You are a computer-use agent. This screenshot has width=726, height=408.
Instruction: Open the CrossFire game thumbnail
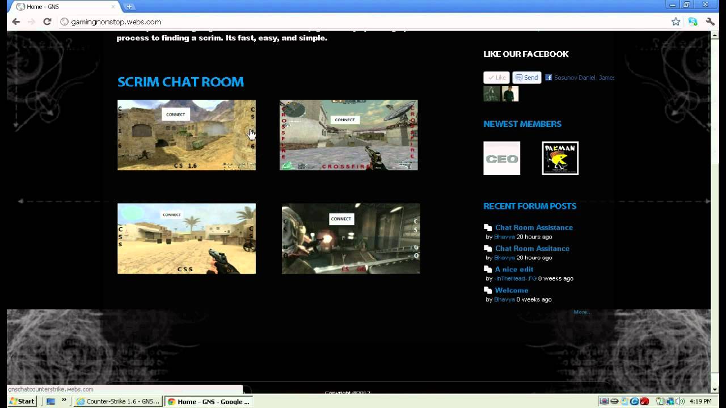(349, 135)
